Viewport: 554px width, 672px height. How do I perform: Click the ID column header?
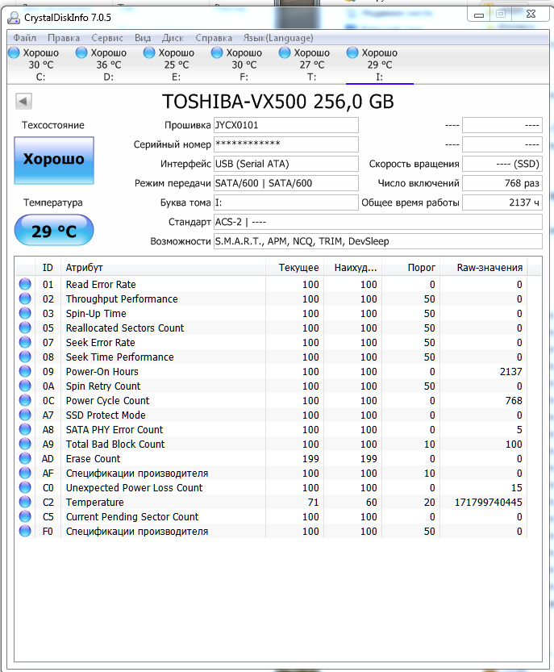pyautogui.click(x=48, y=268)
